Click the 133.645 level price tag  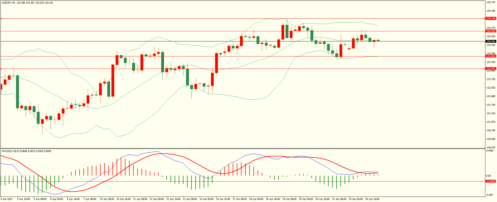(x=491, y=56)
